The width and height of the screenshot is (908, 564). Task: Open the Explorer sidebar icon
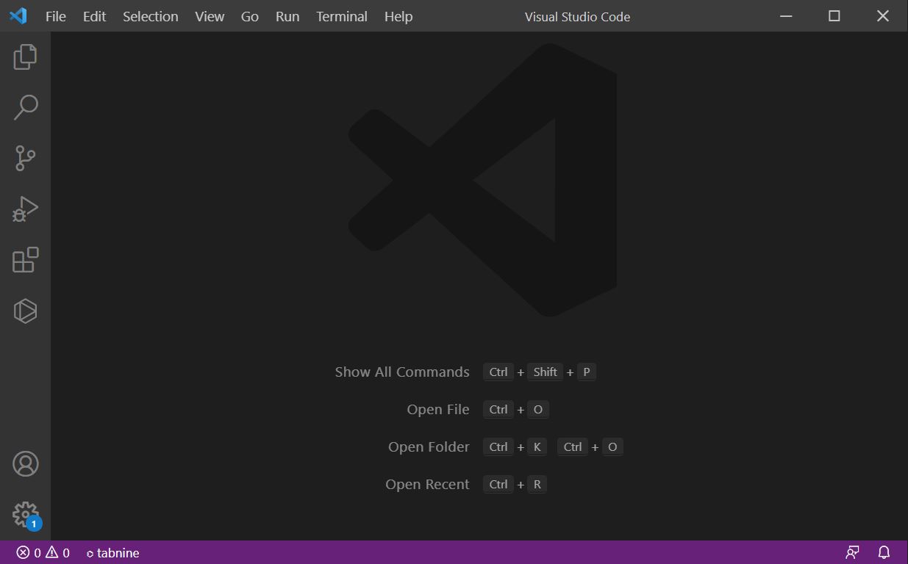click(x=26, y=57)
